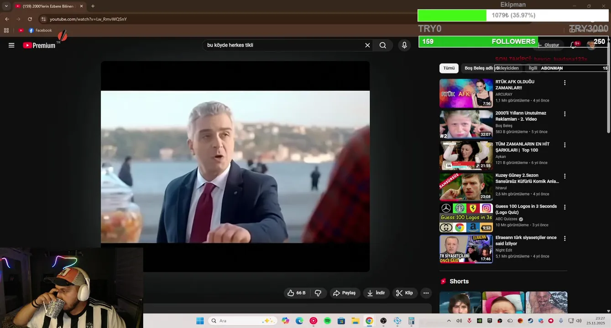Select the Tümü filter chip
Image resolution: width=611 pixels, height=328 pixels.
449,68
